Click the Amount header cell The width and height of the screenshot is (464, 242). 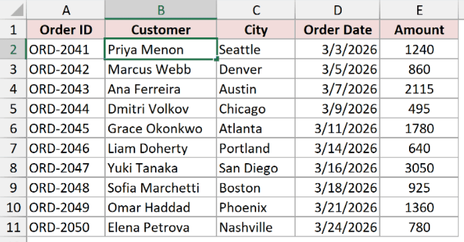pyautogui.click(x=419, y=29)
